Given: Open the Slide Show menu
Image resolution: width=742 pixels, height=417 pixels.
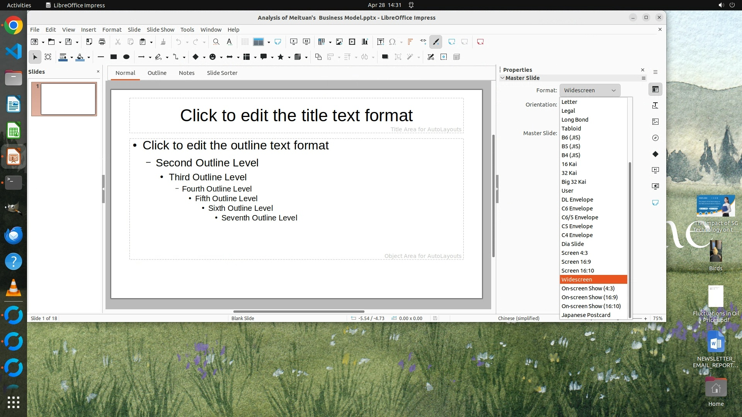Looking at the screenshot, I should click(160, 30).
